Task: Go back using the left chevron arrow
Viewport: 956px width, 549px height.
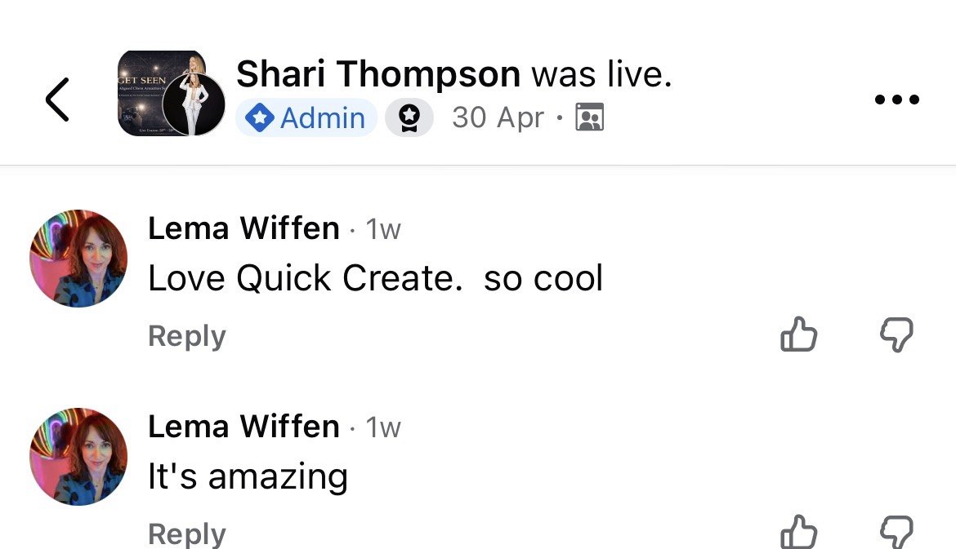Action: [57, 100]
